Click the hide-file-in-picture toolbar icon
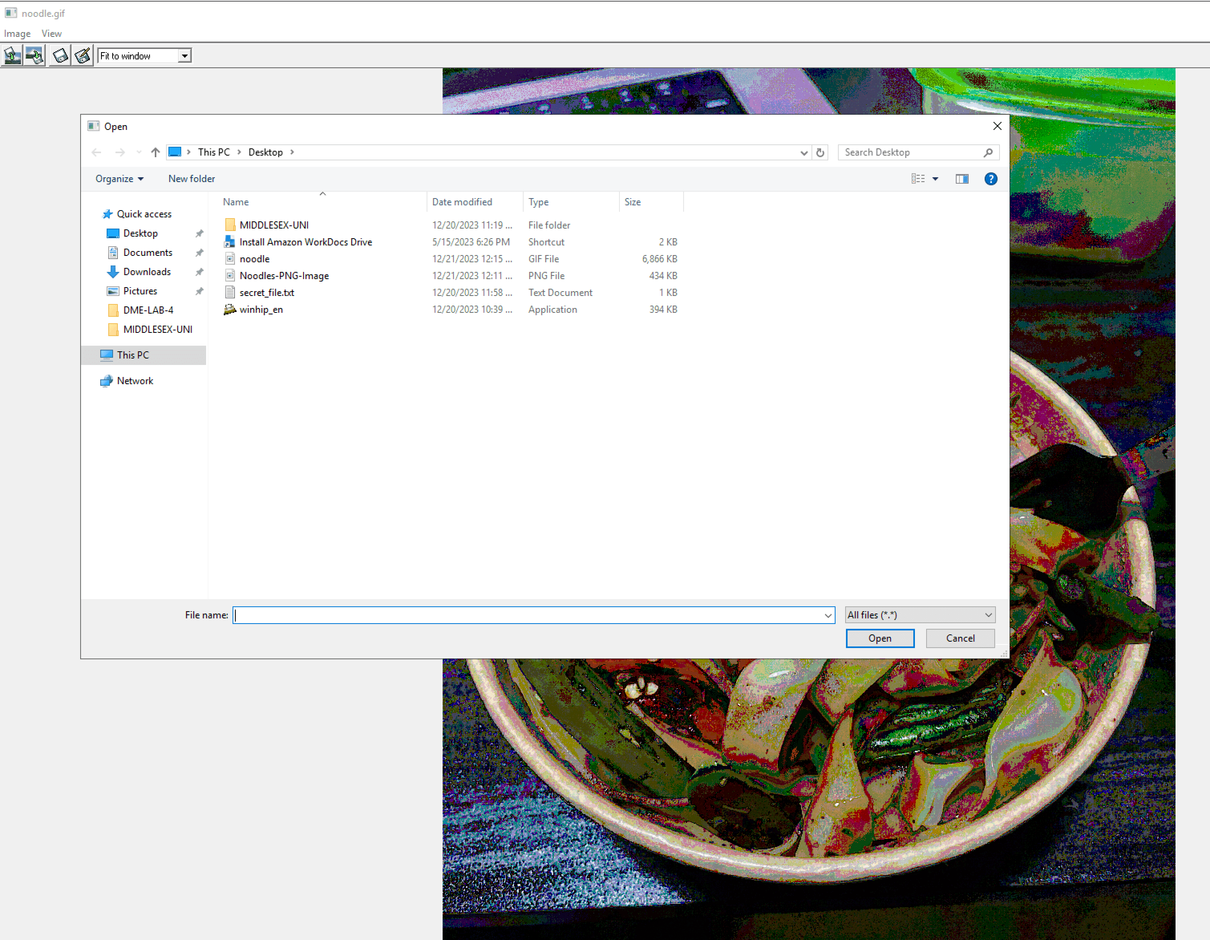1210x940 pixels. 12,55
